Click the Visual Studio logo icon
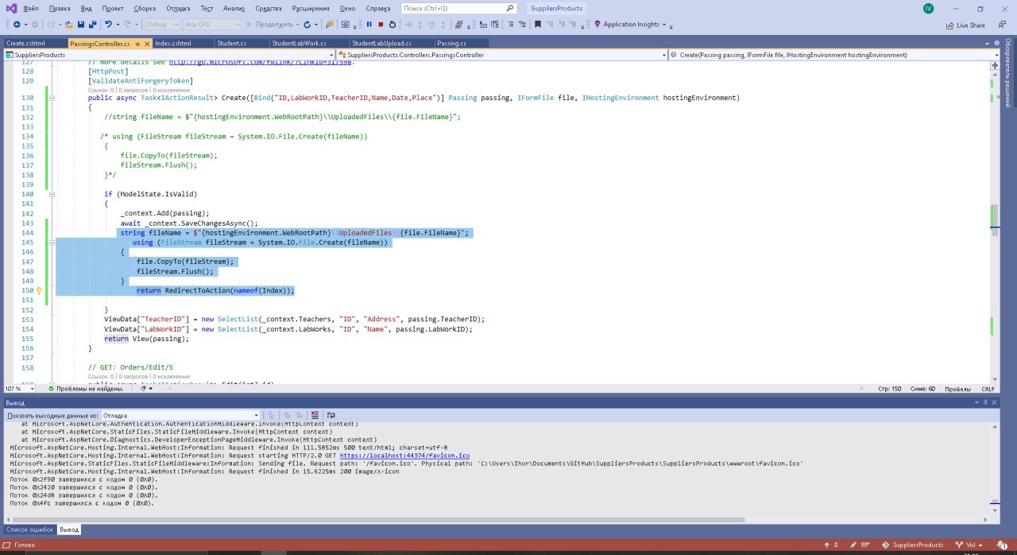The height and width of the screenshot is (555, 1017). pos(10,8)
